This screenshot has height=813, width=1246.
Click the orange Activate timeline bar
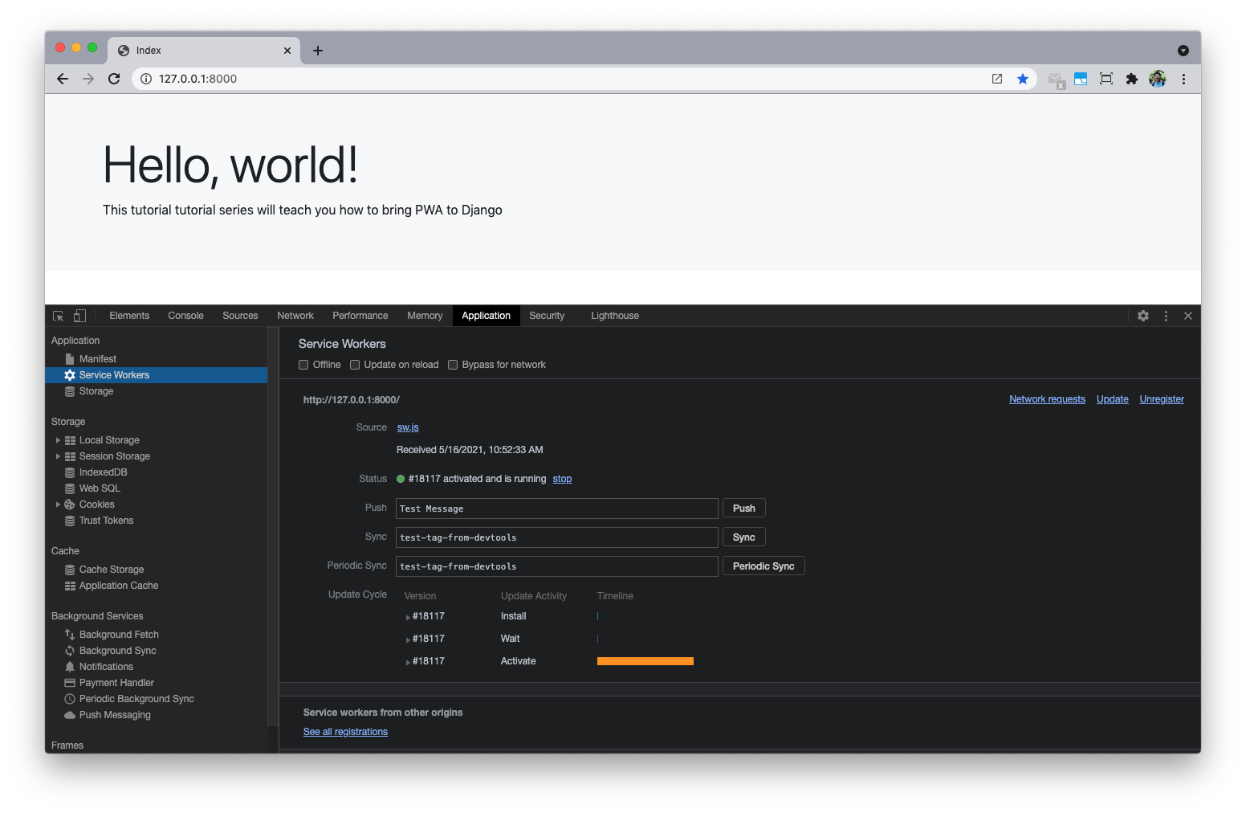(x=645, y=661)
